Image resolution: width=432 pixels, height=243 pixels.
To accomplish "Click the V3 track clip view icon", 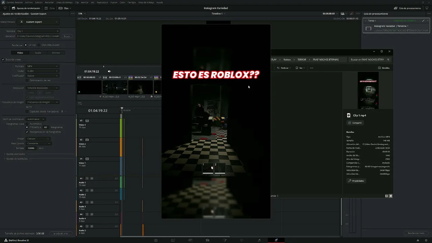I will (x=87, y=120).
